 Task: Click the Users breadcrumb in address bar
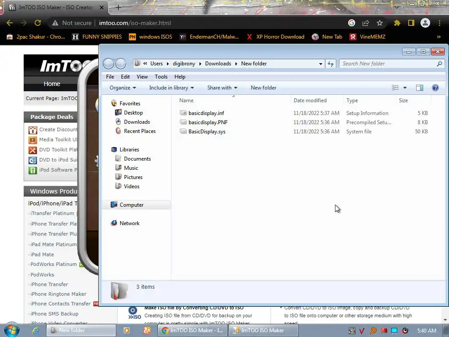(157, 64)
